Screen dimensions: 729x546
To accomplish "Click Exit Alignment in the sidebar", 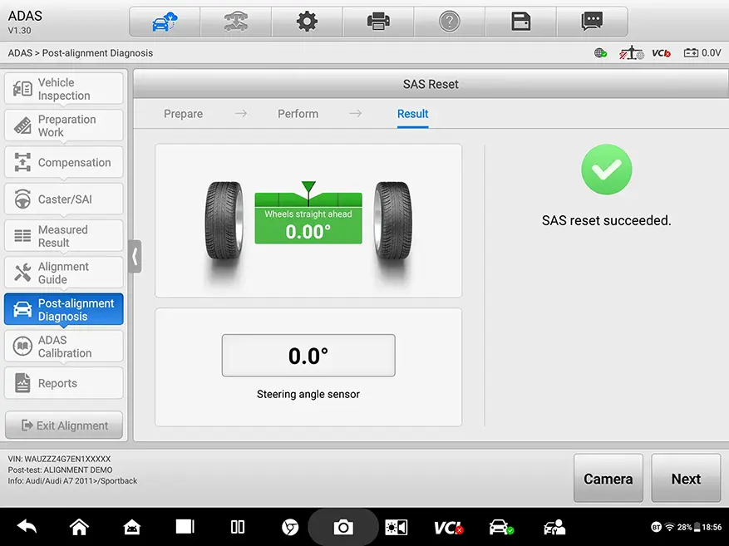I will tap(63, 425).
